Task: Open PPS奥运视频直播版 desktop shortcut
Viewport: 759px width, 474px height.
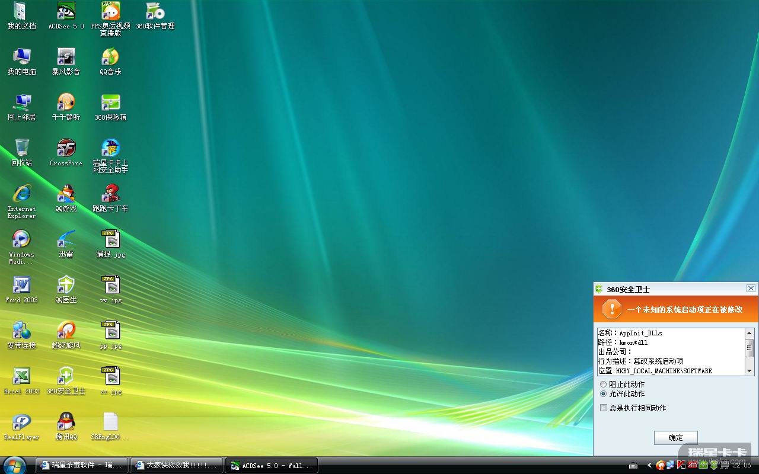Action: click(110, 19)
